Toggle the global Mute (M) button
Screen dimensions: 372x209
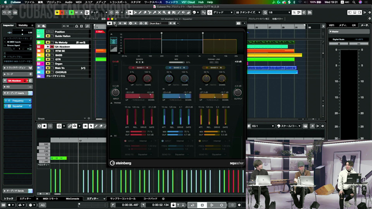pyautogui.click(x=57, y=12)
